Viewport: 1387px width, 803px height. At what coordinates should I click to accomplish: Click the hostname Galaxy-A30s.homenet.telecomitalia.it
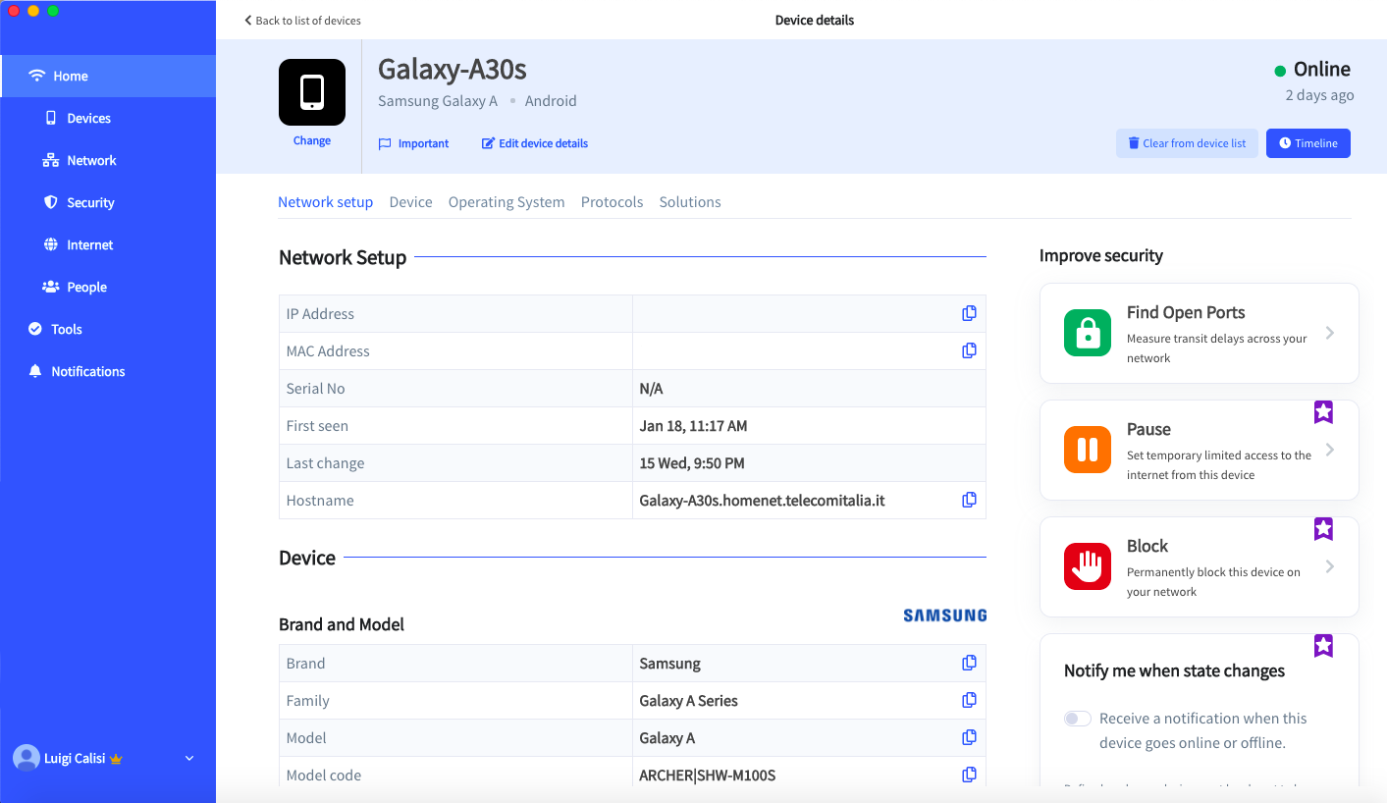tap(762, 501)
